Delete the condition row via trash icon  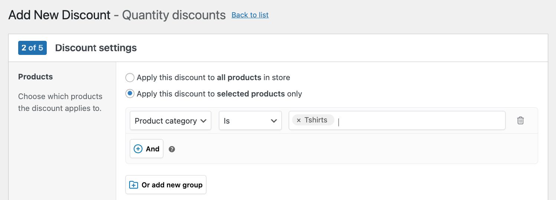point(520,121)
